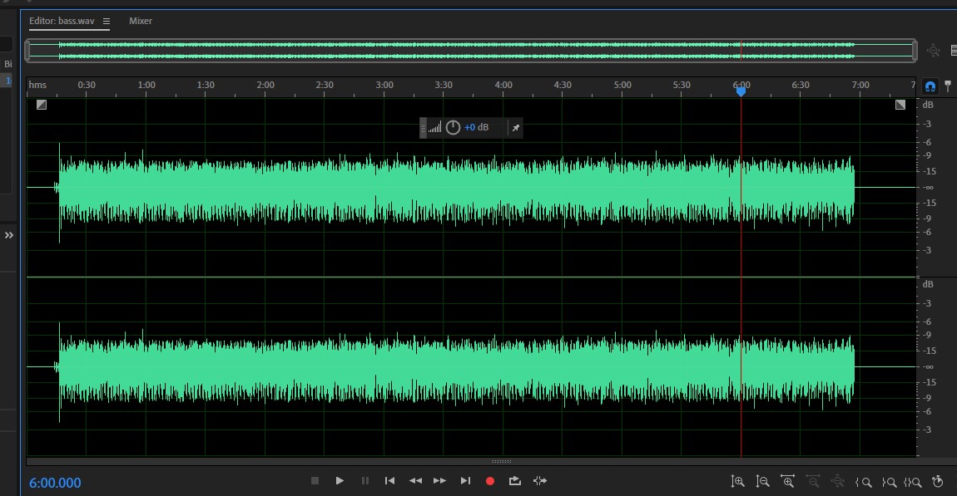Zoom in on the time axis
This screenshot has width=957, height=496.
[787, 481]
